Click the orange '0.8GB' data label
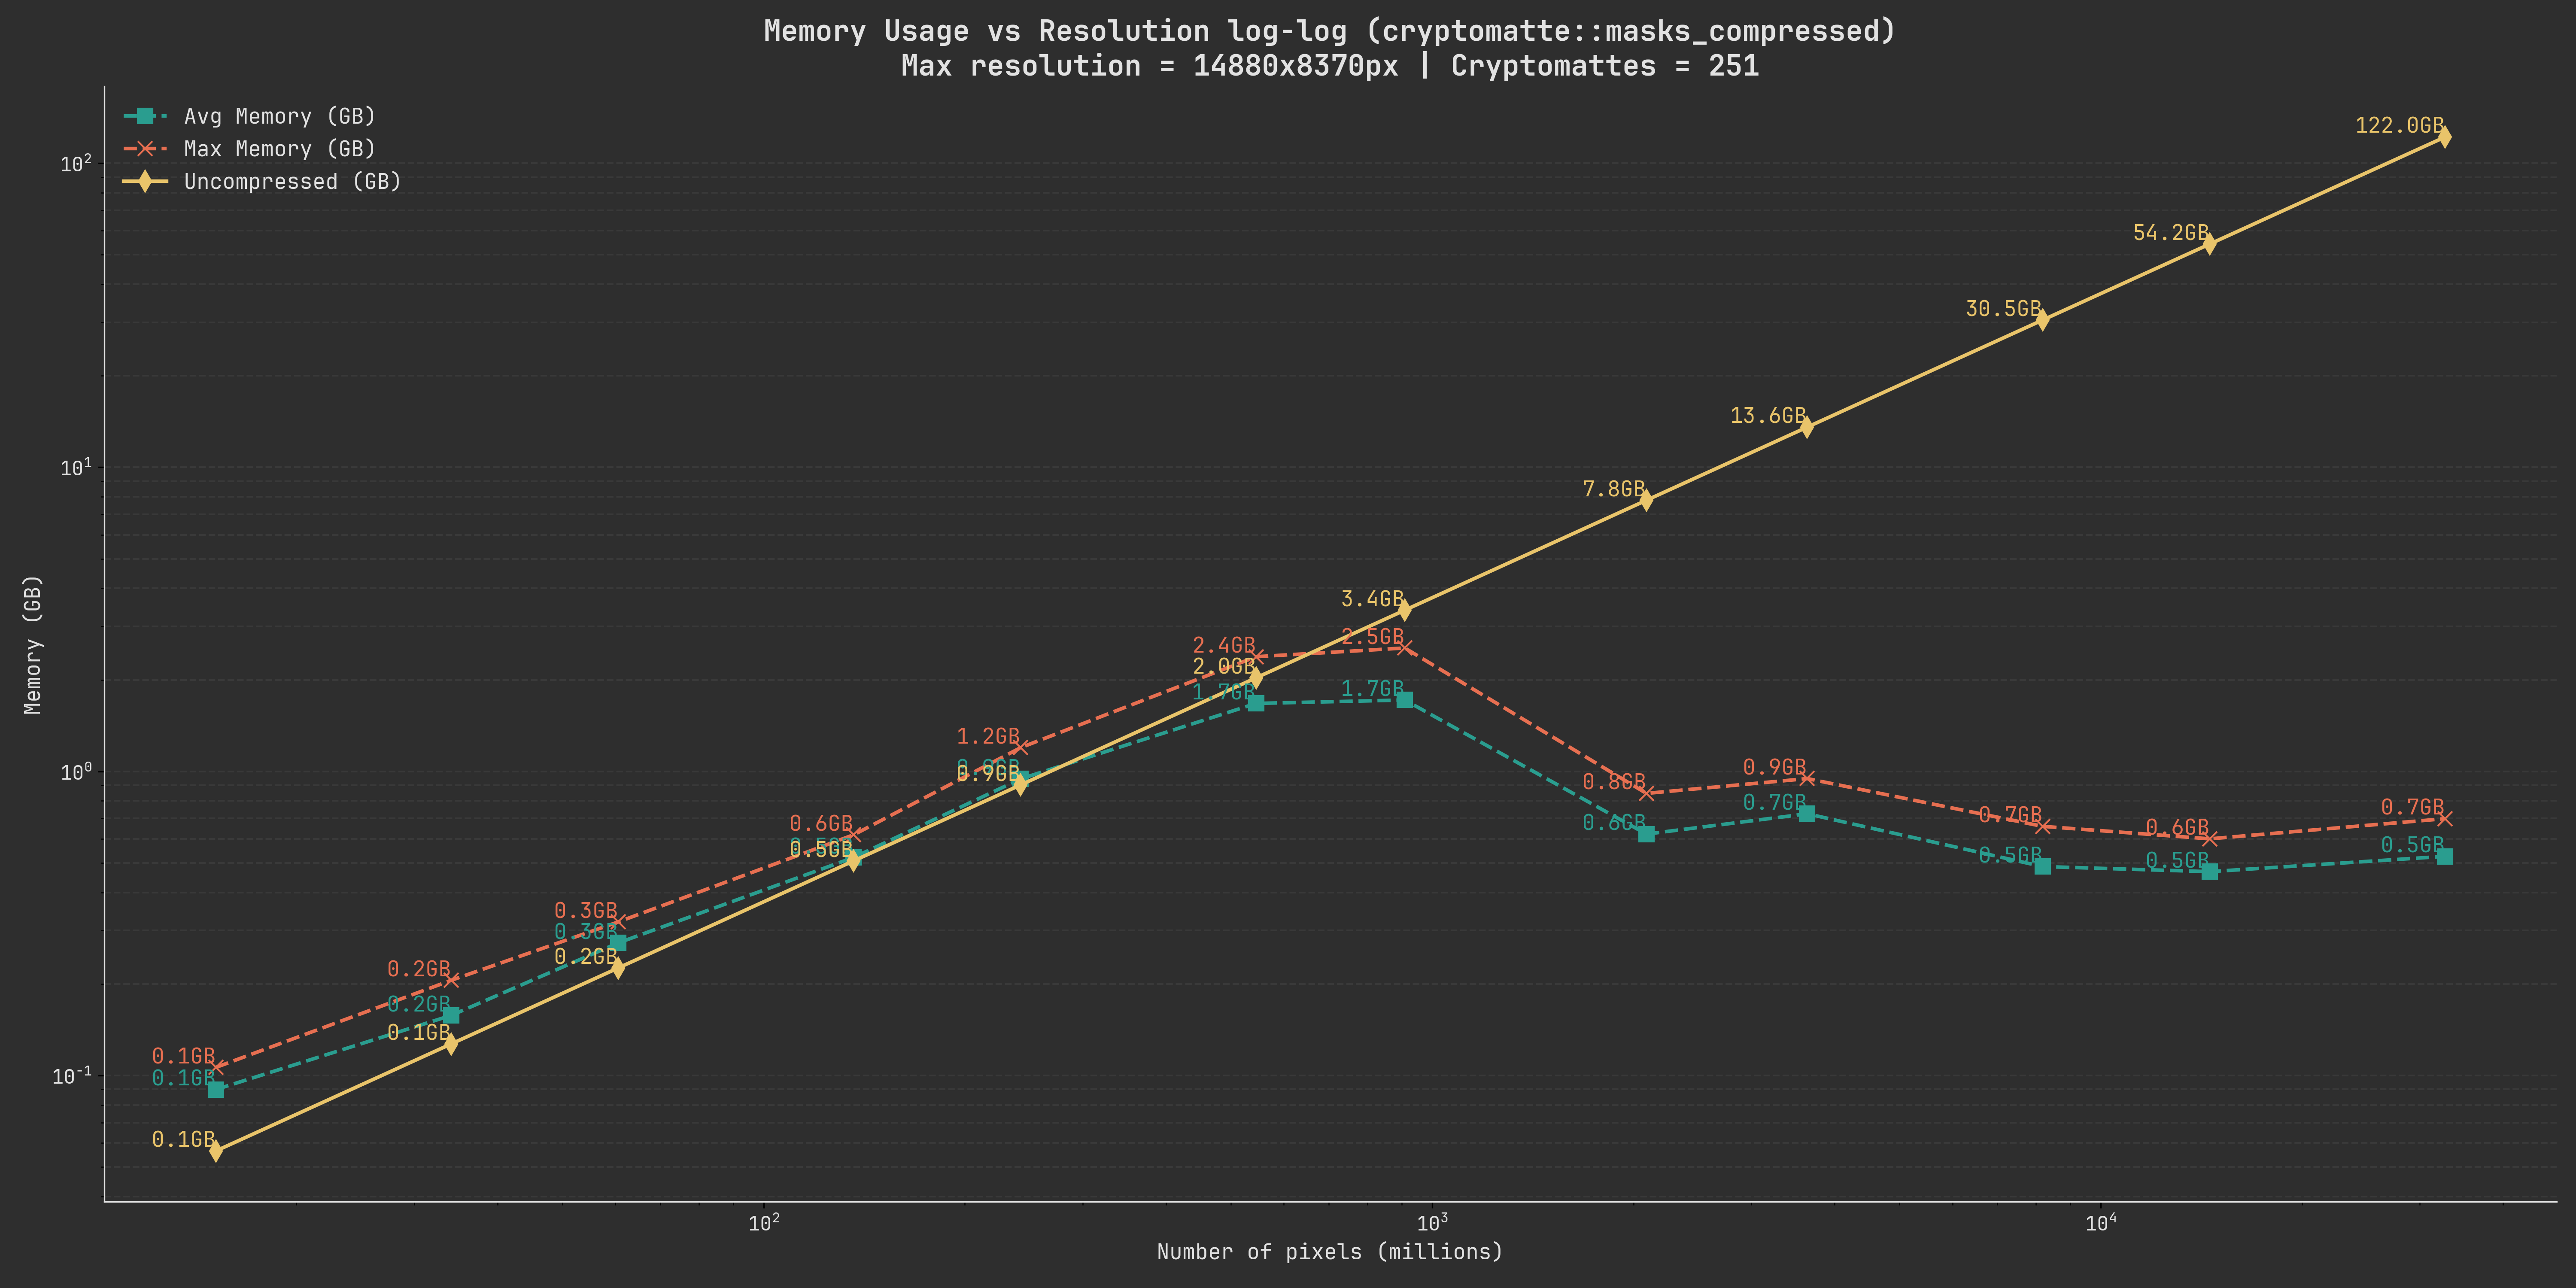This screenshot has width=2576, height=1288. pyautogui.click(x=1614, y=782)
